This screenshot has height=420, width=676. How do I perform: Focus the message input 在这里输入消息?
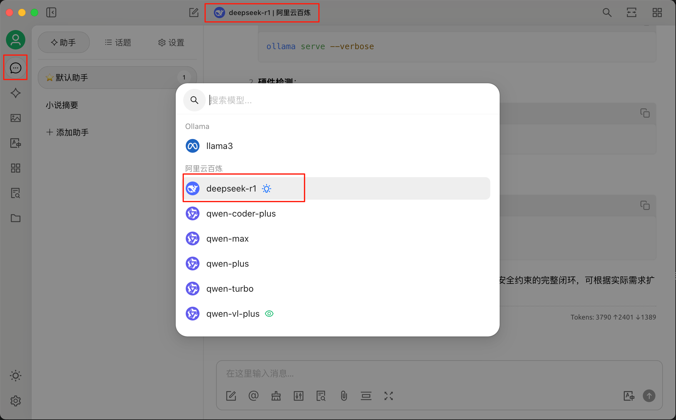[x=439, y=373]
